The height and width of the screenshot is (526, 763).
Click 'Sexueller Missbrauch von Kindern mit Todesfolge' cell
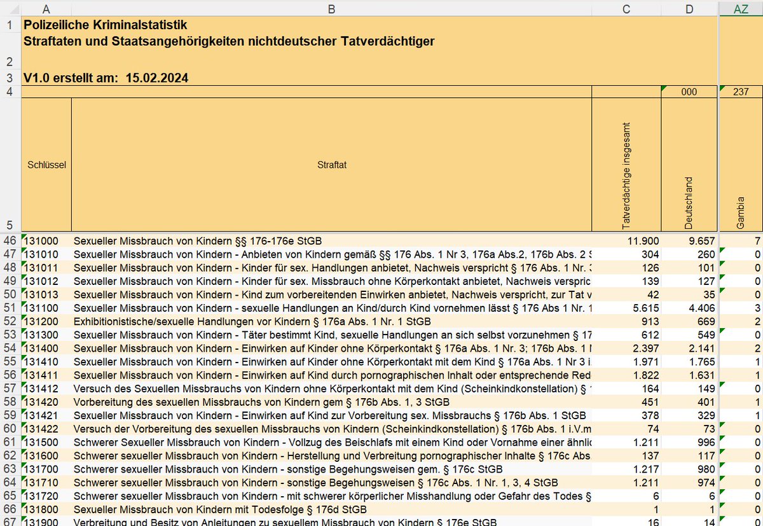[331, 509]
